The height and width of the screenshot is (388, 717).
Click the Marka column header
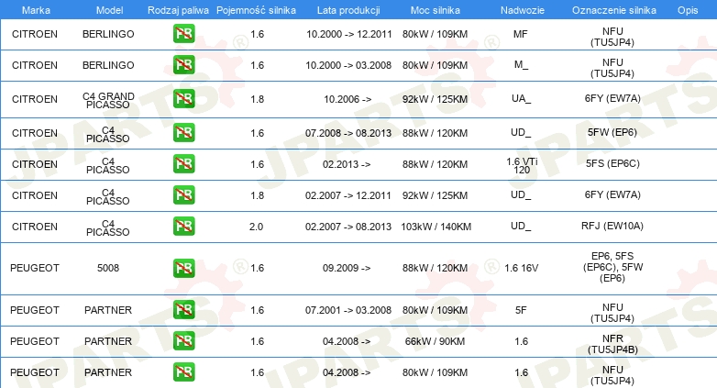pos(36,10)
